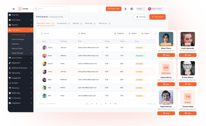Click the hamburger menu icon
This screenshot has width=206, height=126.
point(13,9)
